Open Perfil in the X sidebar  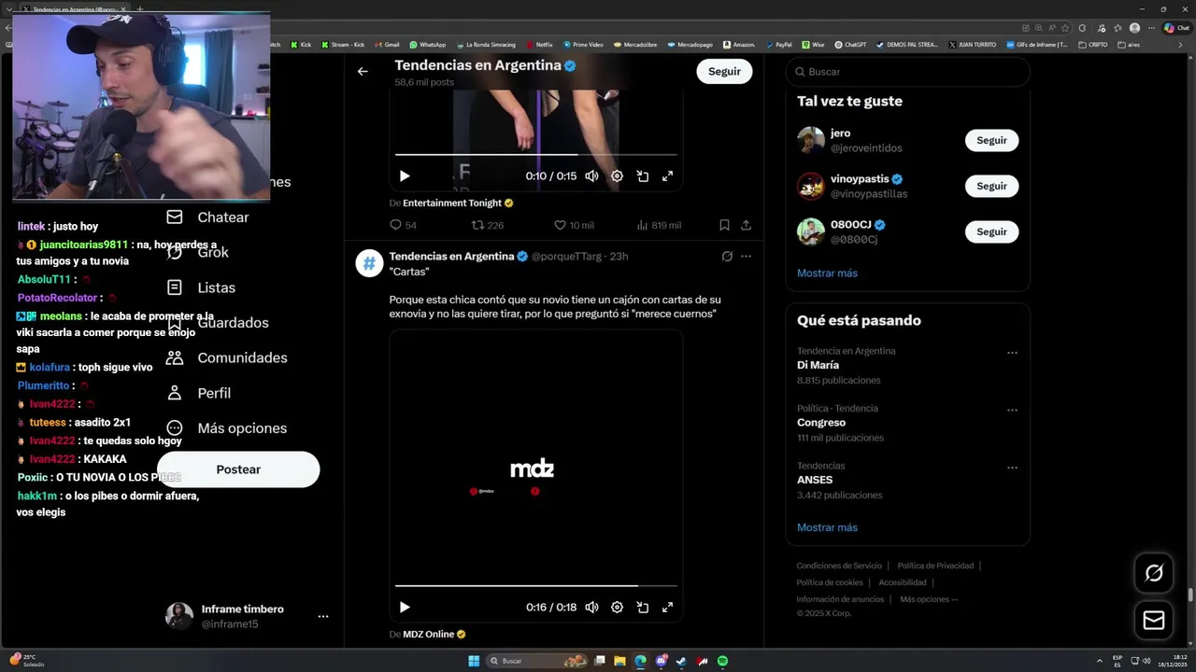[x=198, y=393]
